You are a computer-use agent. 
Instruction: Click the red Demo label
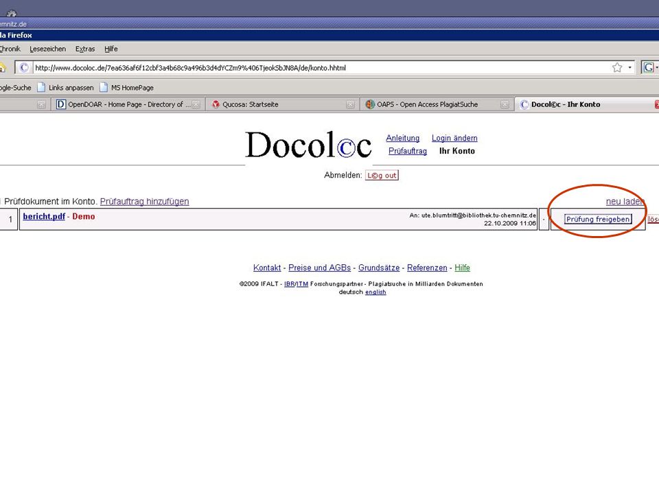pyautogui.click(x=83, y=216)
